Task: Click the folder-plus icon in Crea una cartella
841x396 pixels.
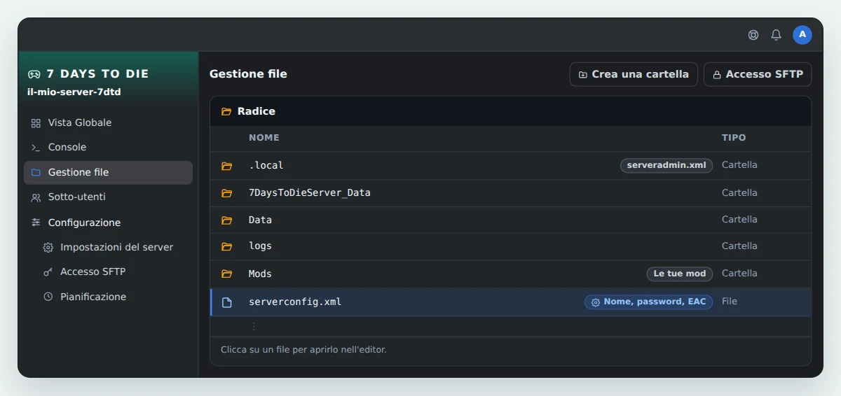Action: pos(583,75)
